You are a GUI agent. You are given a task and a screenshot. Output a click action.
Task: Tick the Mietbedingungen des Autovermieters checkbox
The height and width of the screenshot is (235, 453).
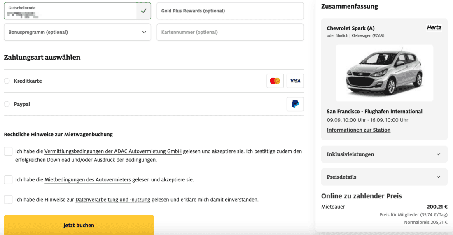8,179
